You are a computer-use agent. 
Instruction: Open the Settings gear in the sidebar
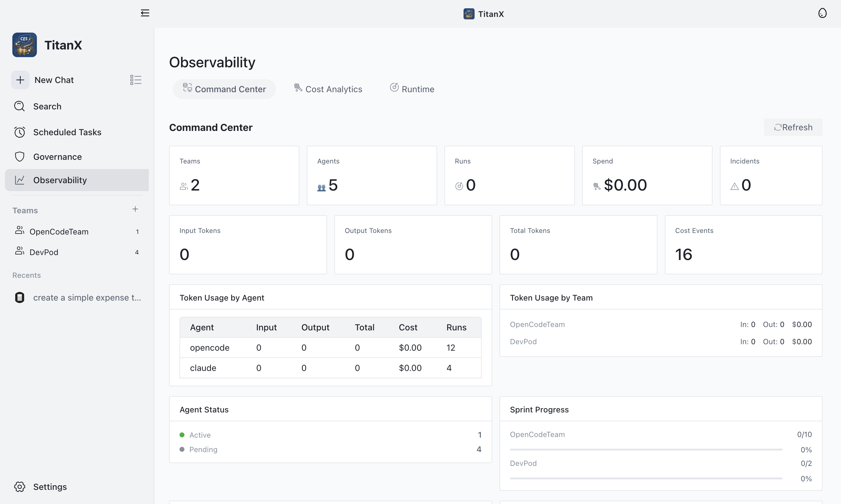[x=19, y=487]
